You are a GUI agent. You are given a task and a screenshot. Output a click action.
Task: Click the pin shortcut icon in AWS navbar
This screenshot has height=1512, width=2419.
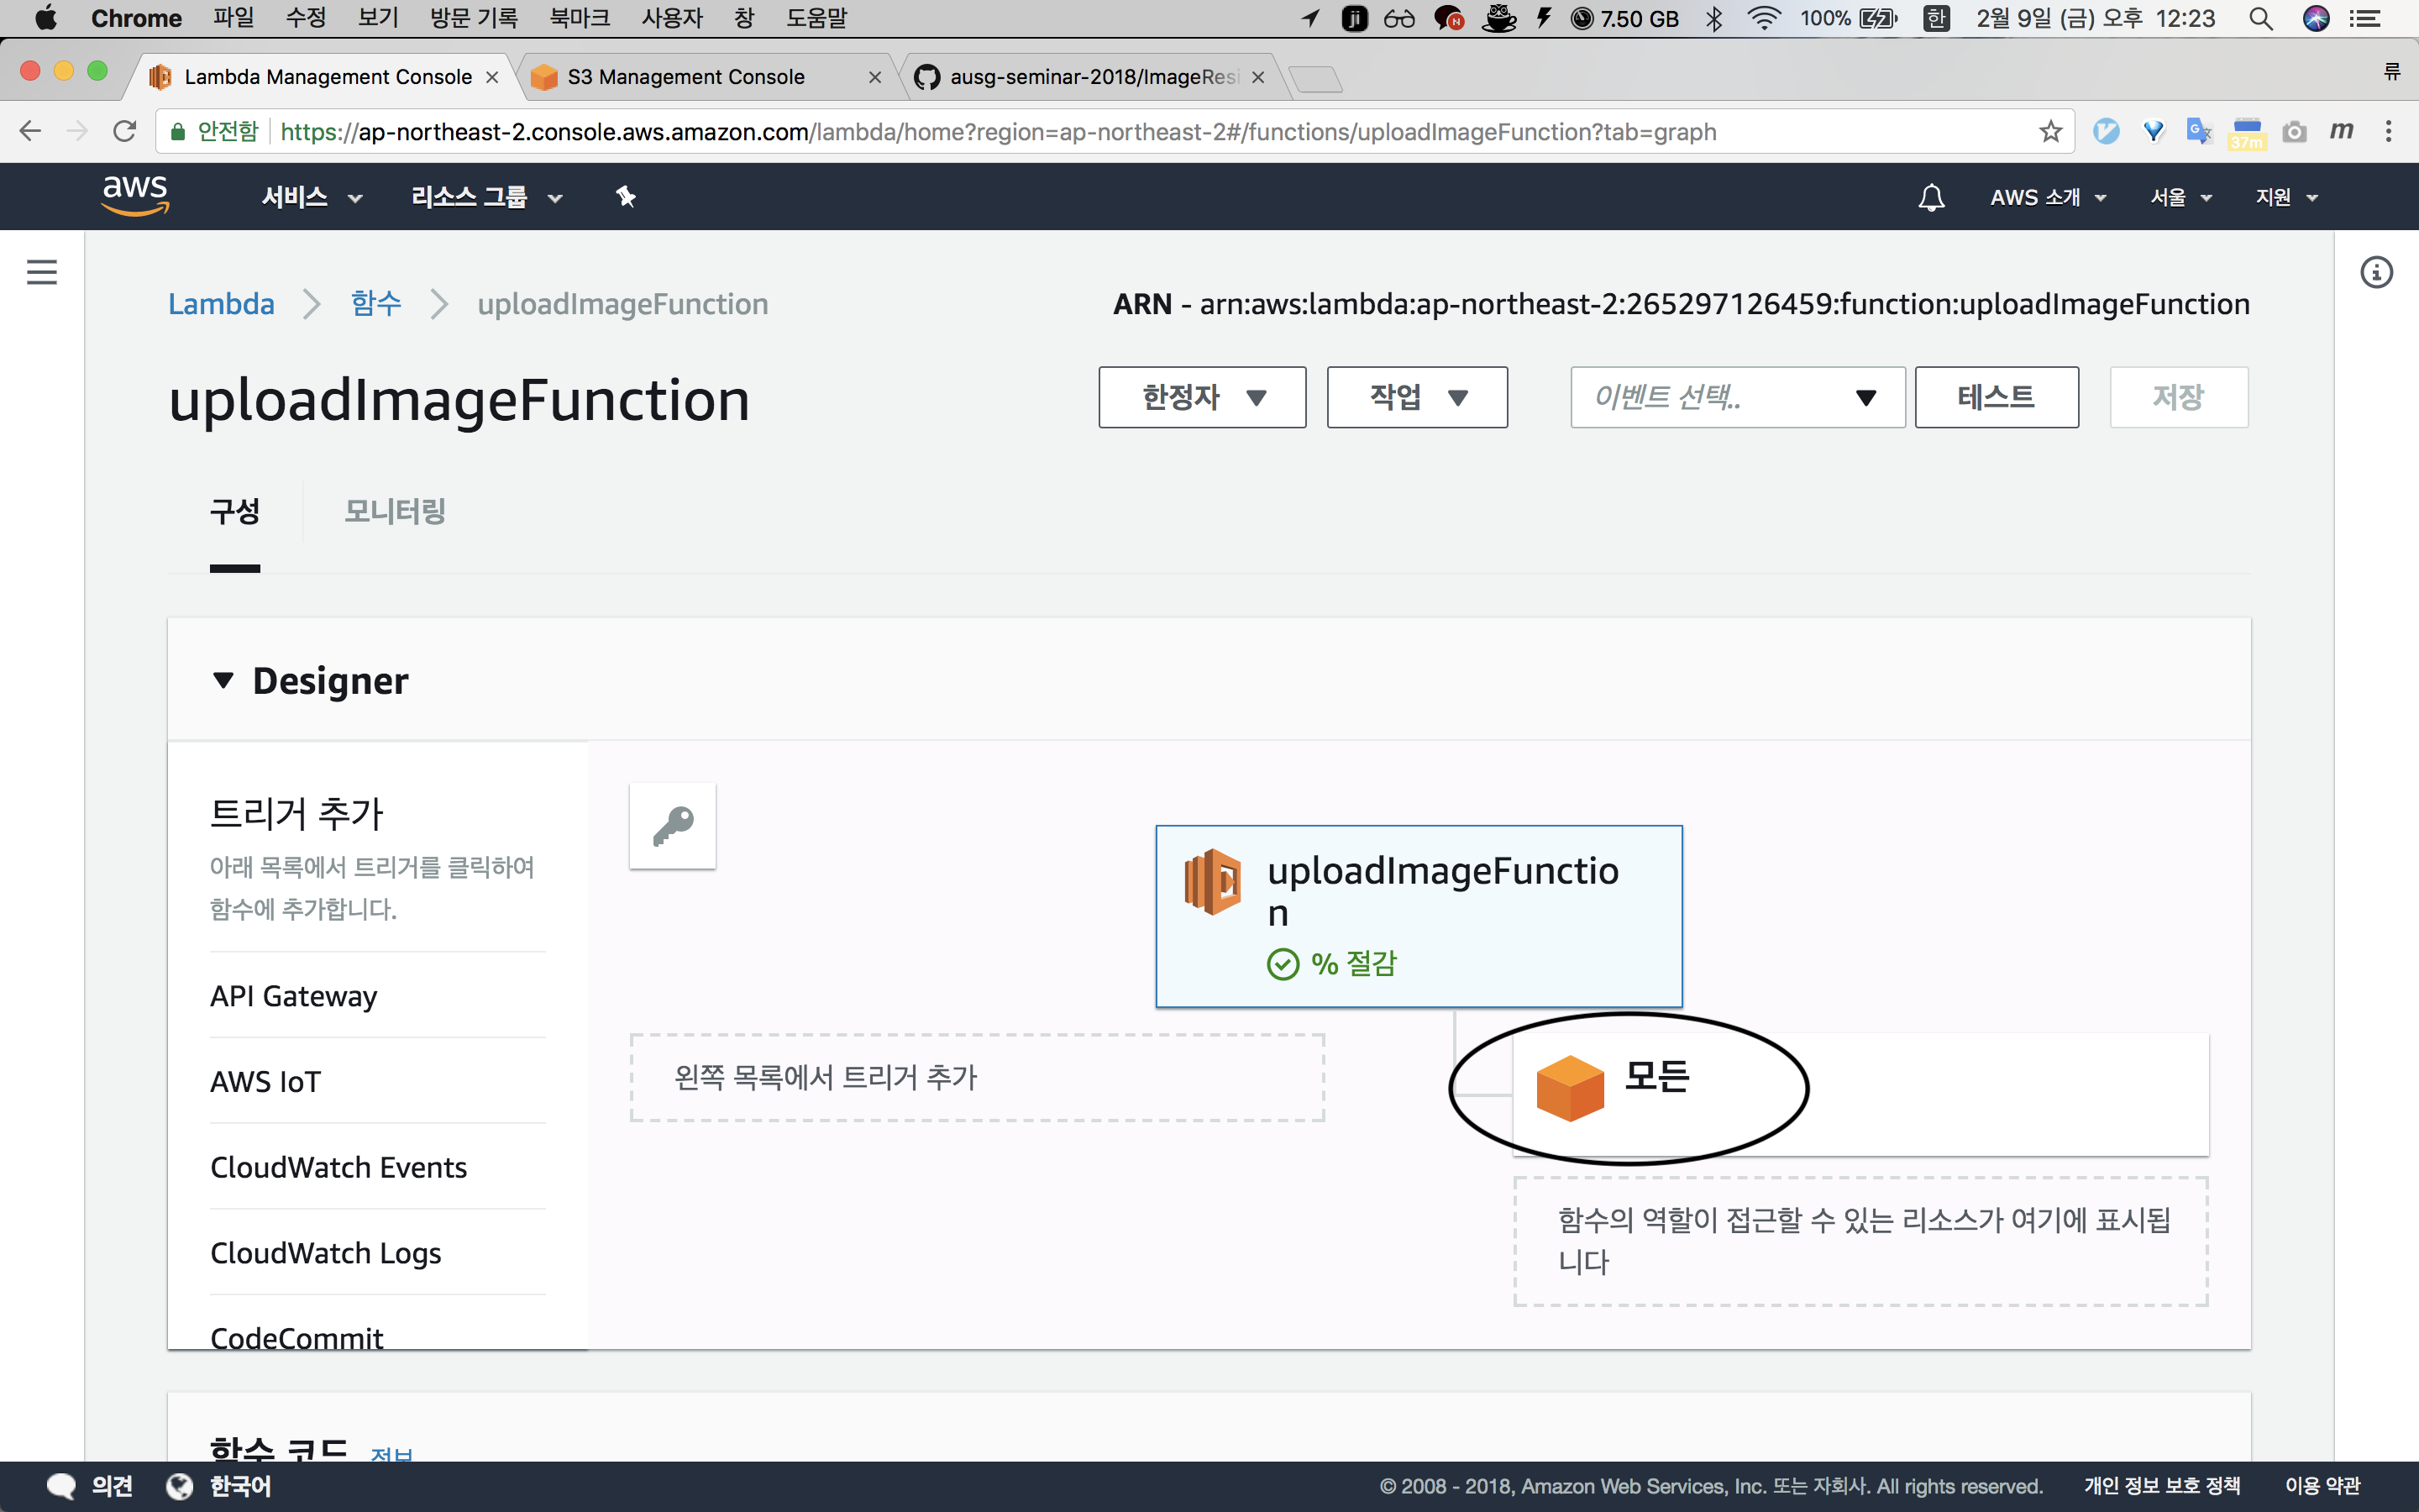626,197
